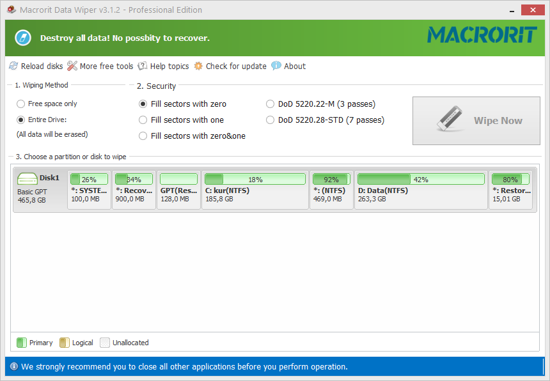Click the Primary legend green swatch
This screenshot has width=550, height=381.
tap(22, 343)
